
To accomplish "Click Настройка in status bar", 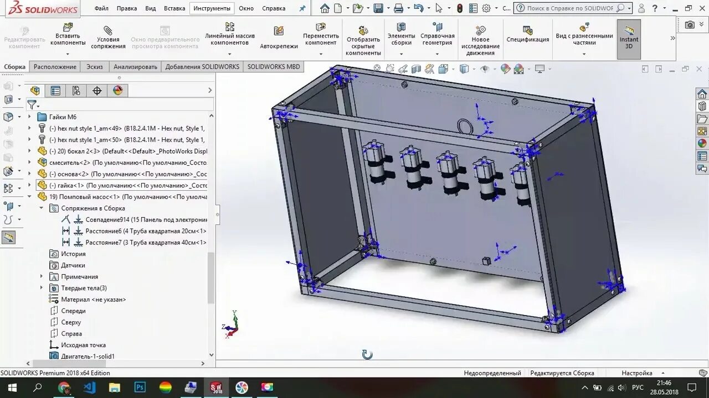I will point(636,373).
